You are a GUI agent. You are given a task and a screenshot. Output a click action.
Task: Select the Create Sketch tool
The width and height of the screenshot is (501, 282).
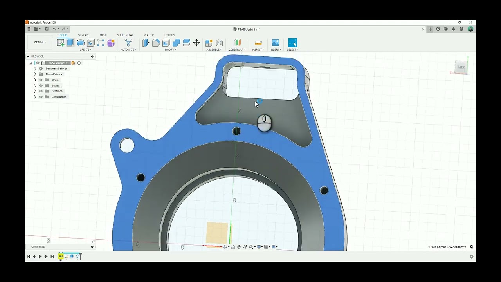(60, 43)
